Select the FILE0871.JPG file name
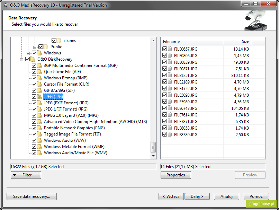Viewport: 279px width, 210px height. coord(186,69)
